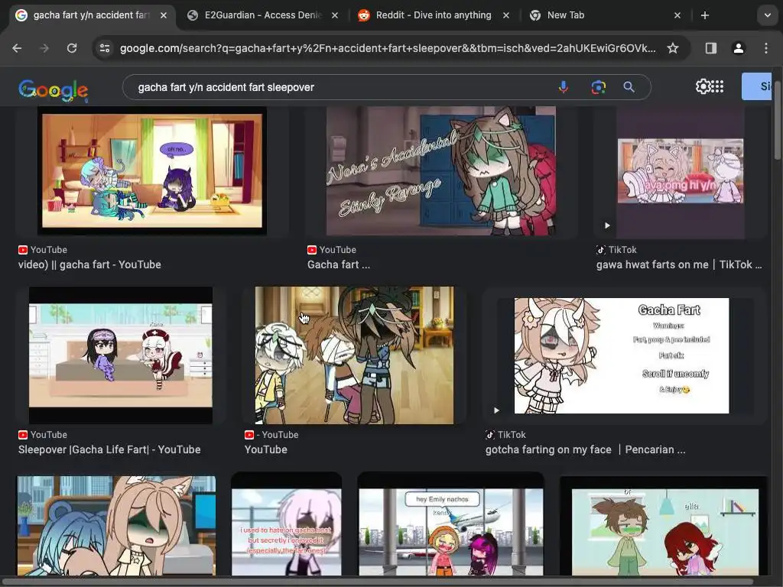Viewport: 783px width, 587px height.
Task: Close the New Tab tab
Action: coord(677,15)
